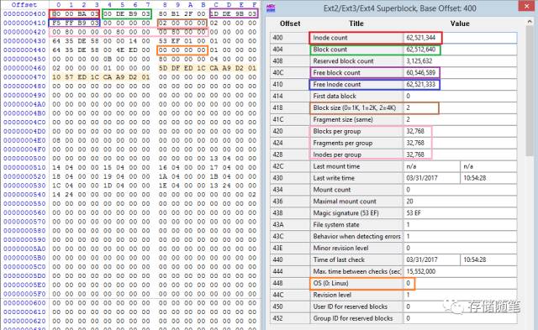Select the Free block count value 60,546,589
The width and height of the screenshot is (538, 330).
point(420,73)
